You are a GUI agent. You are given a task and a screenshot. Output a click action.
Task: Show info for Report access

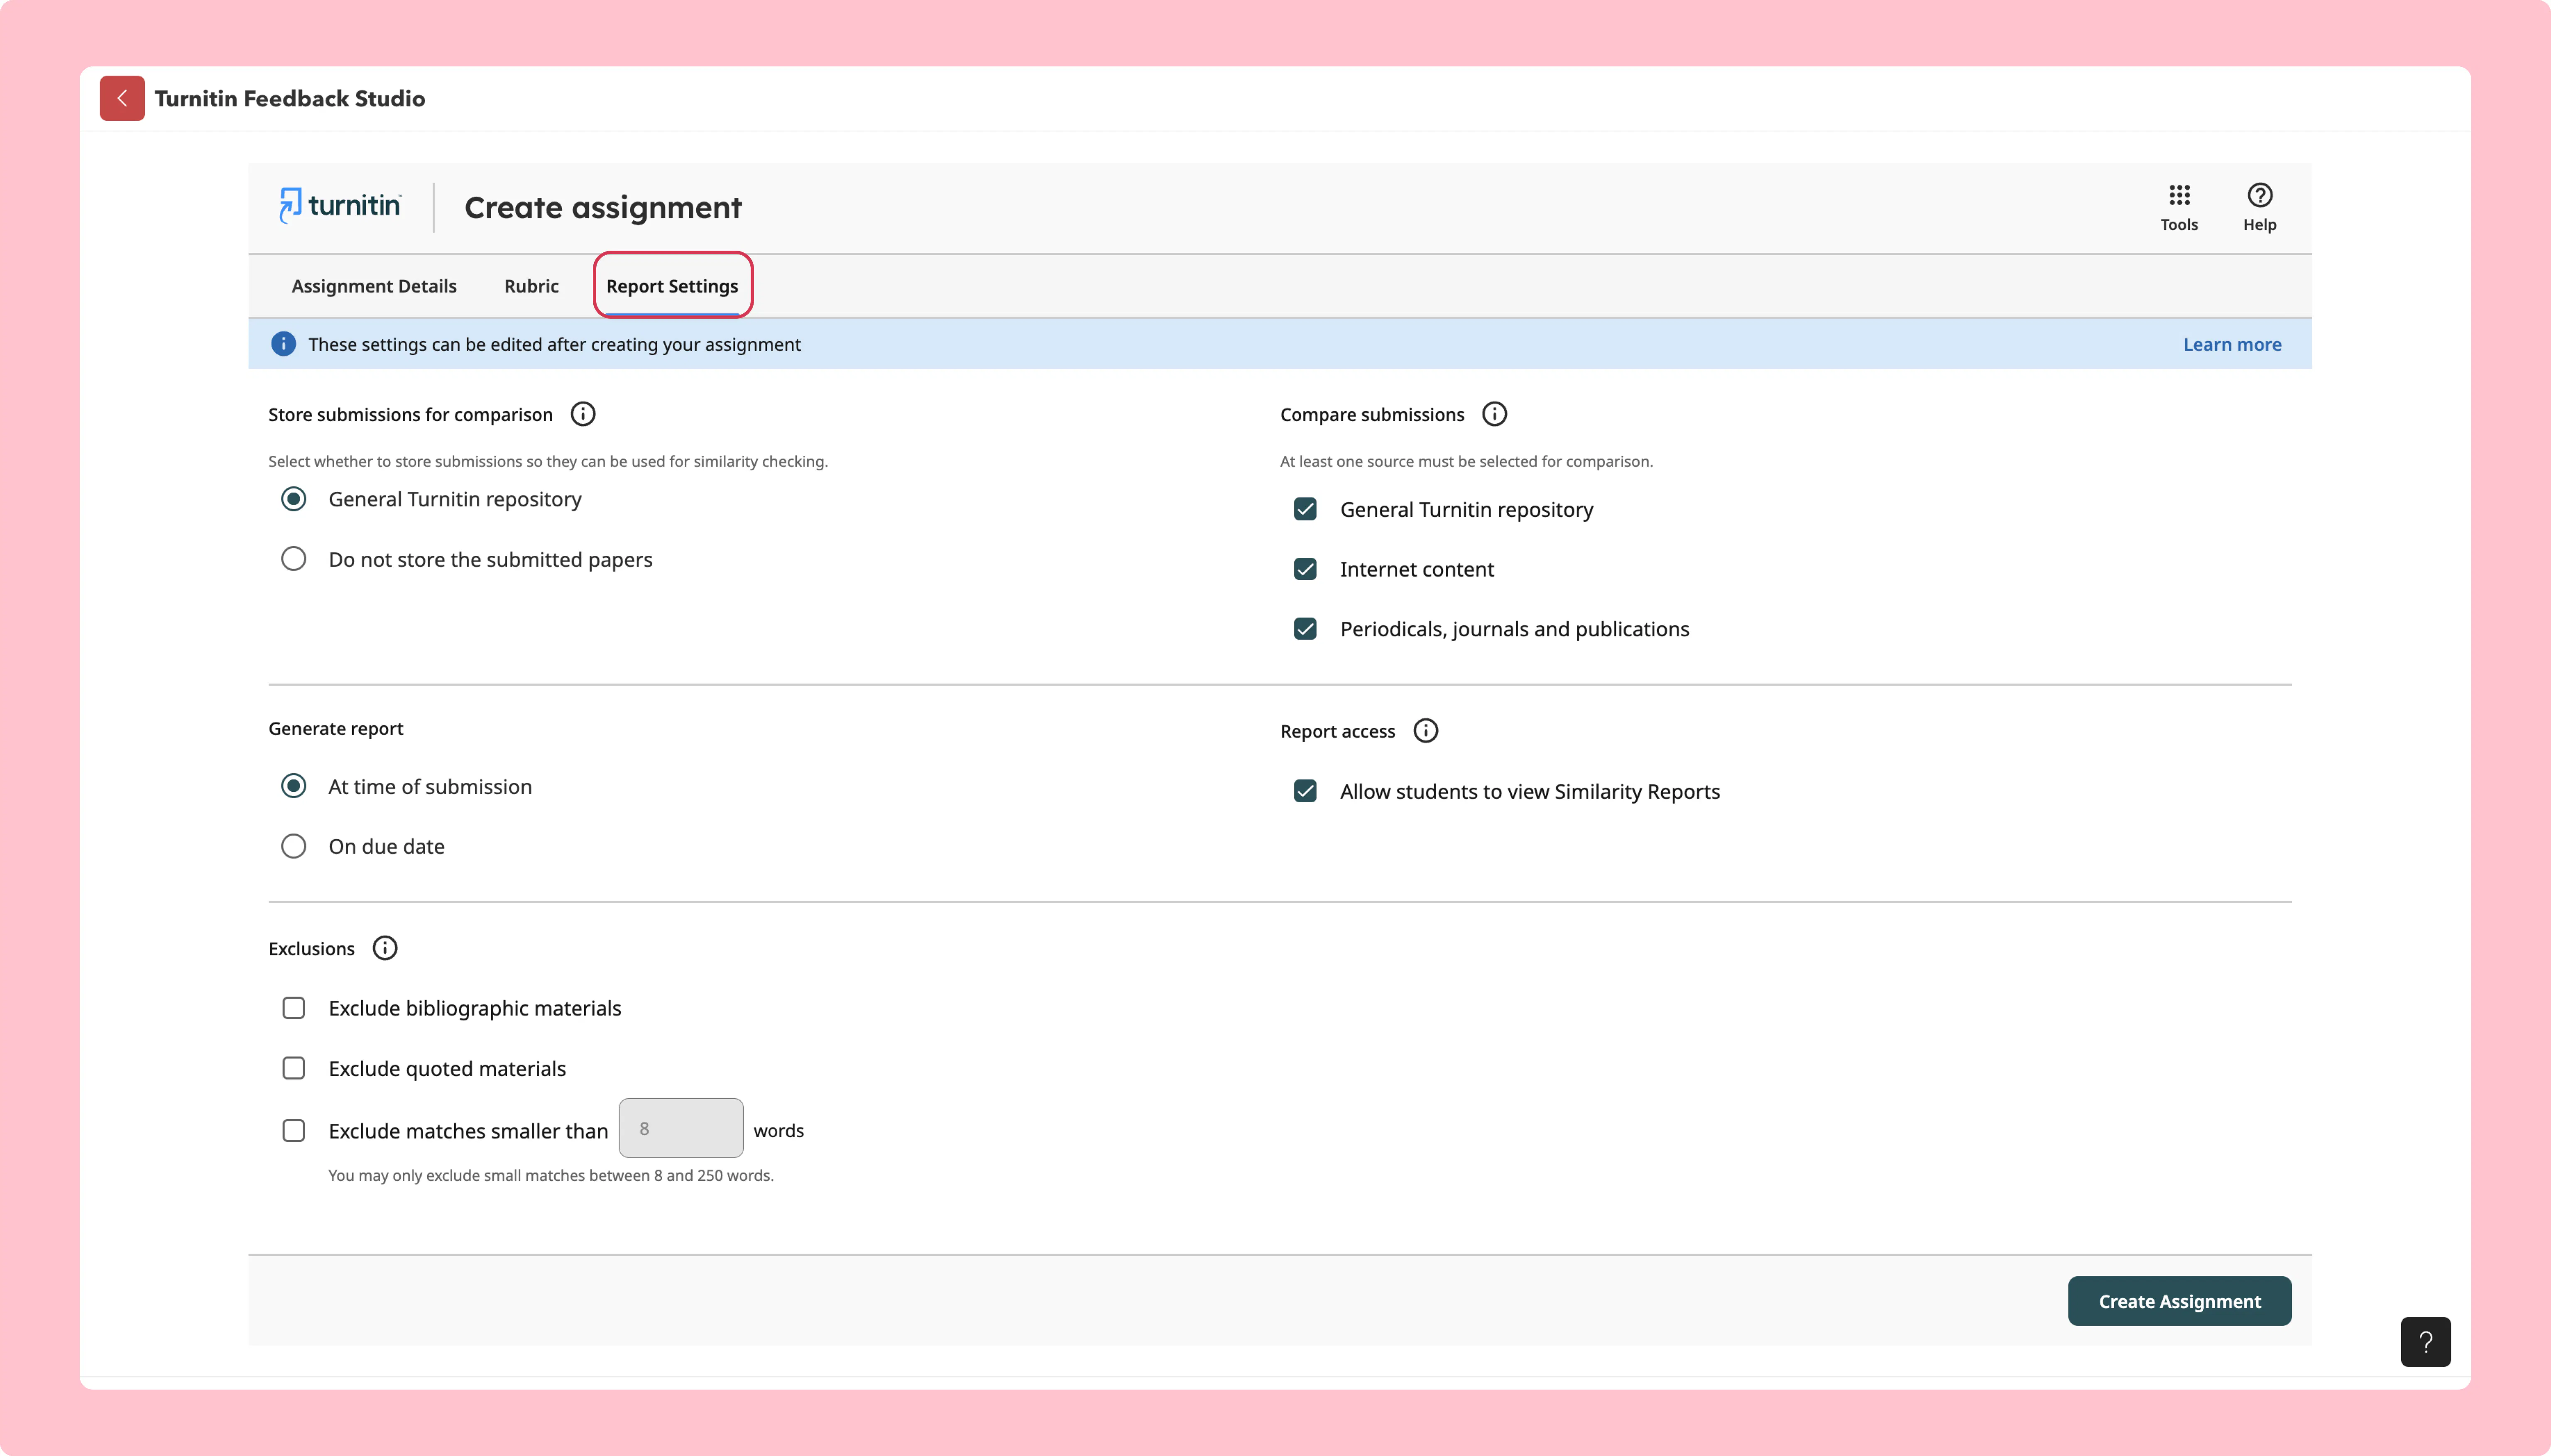tap(1425, 731)
